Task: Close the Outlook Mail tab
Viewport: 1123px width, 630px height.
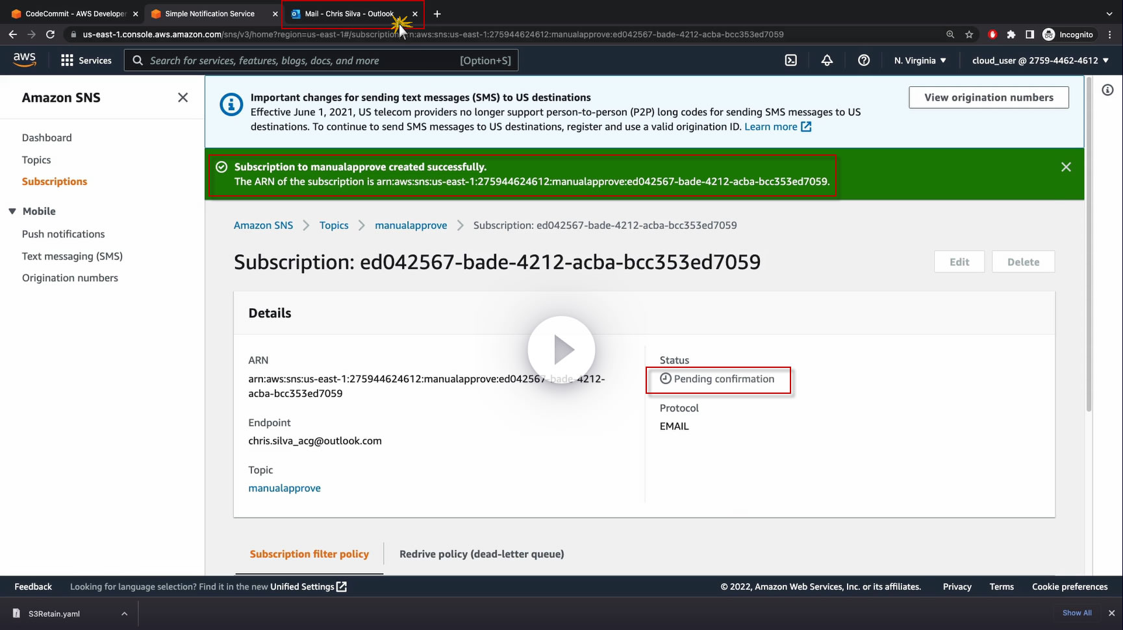Action: tap(415, 14)
